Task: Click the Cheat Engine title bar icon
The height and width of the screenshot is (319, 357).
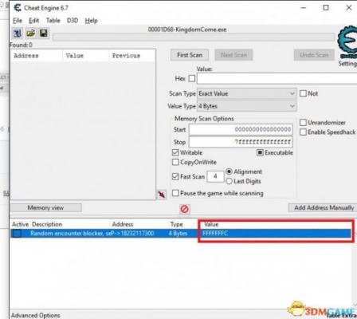Action: click(18, 8)
